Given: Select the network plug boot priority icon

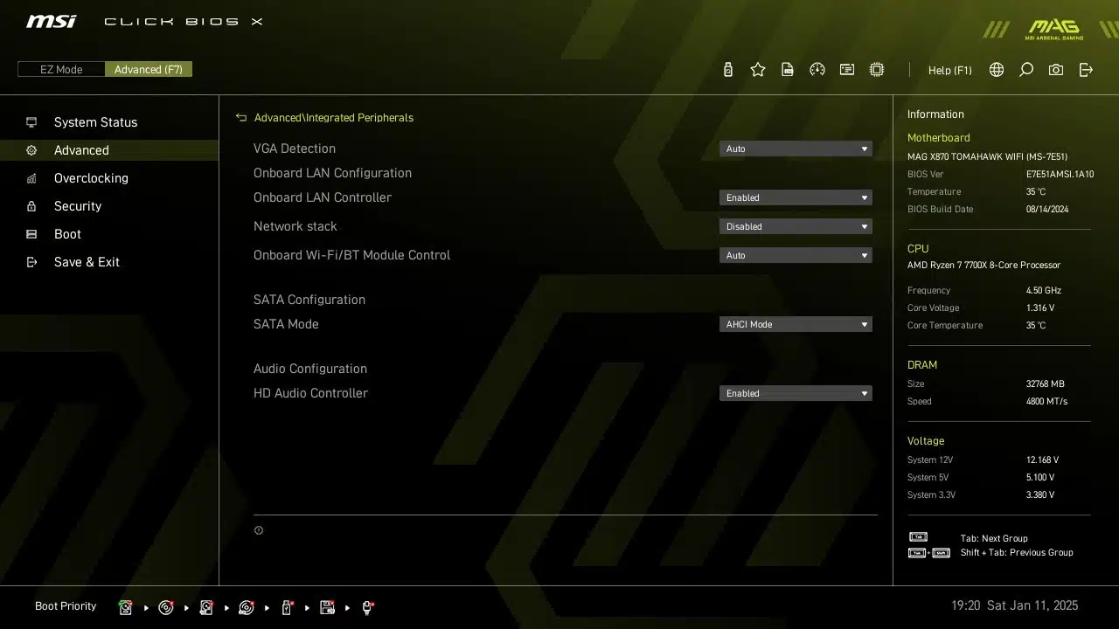Looking at the screenshot, I should (367, 607).
